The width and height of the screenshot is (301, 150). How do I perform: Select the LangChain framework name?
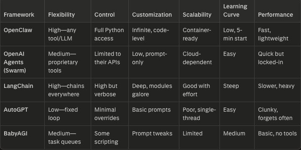(x=18, y=86)
